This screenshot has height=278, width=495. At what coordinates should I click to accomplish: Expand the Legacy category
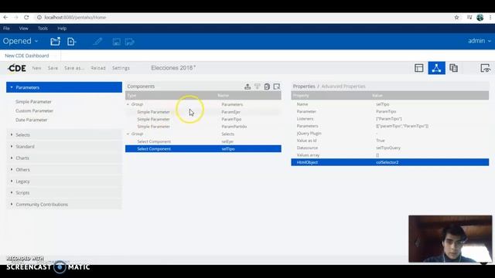tap(64, 181)
